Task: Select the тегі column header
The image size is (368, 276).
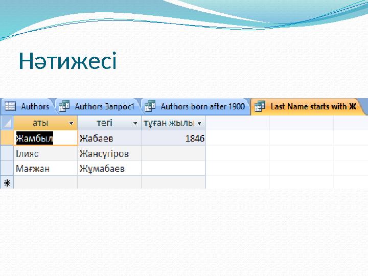Action: pyautogui.click(x=109, y=123)
